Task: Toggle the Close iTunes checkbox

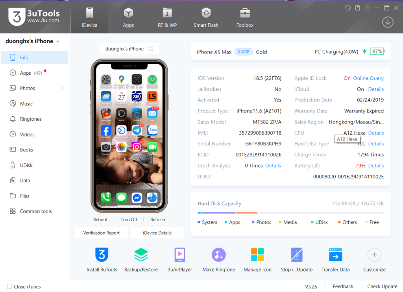Action: pyautogui.click(x=9, y=286)
